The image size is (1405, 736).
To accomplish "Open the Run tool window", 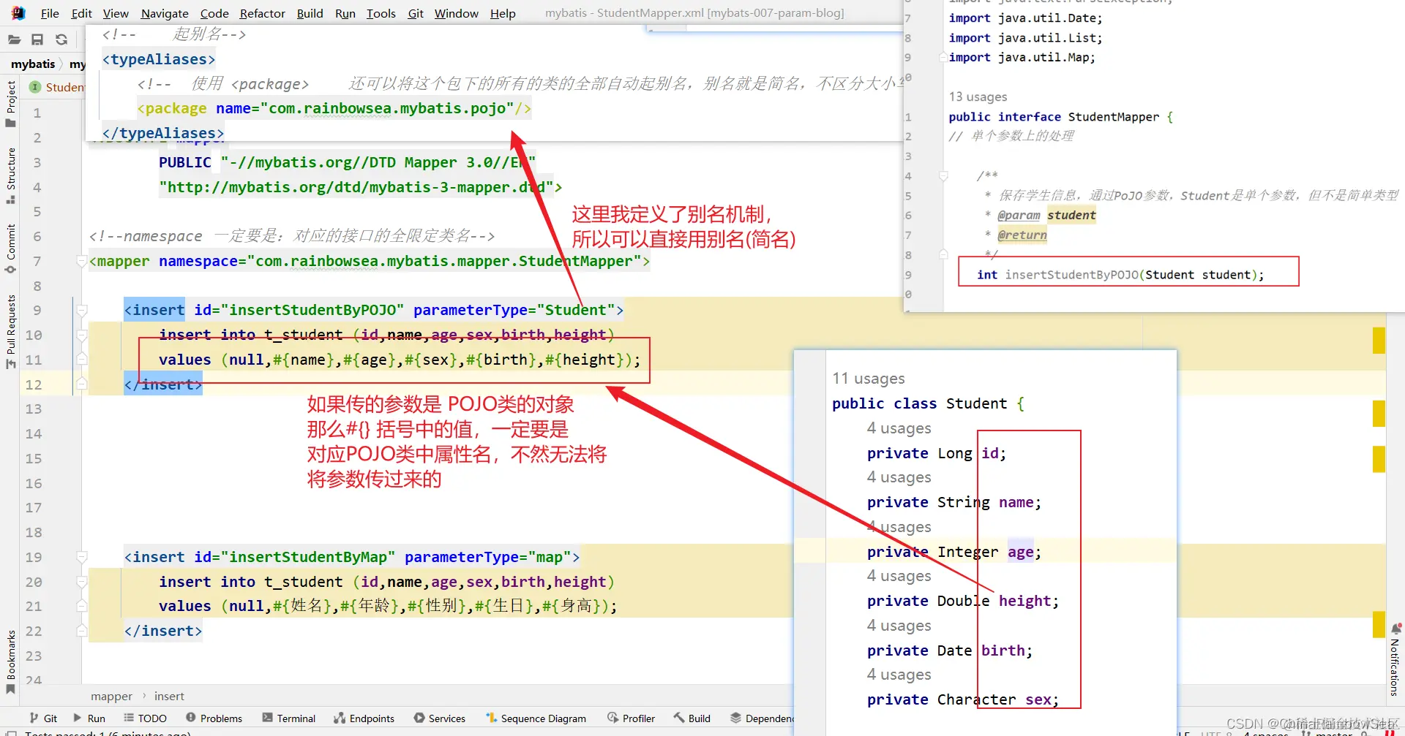I will pos(89,718).
